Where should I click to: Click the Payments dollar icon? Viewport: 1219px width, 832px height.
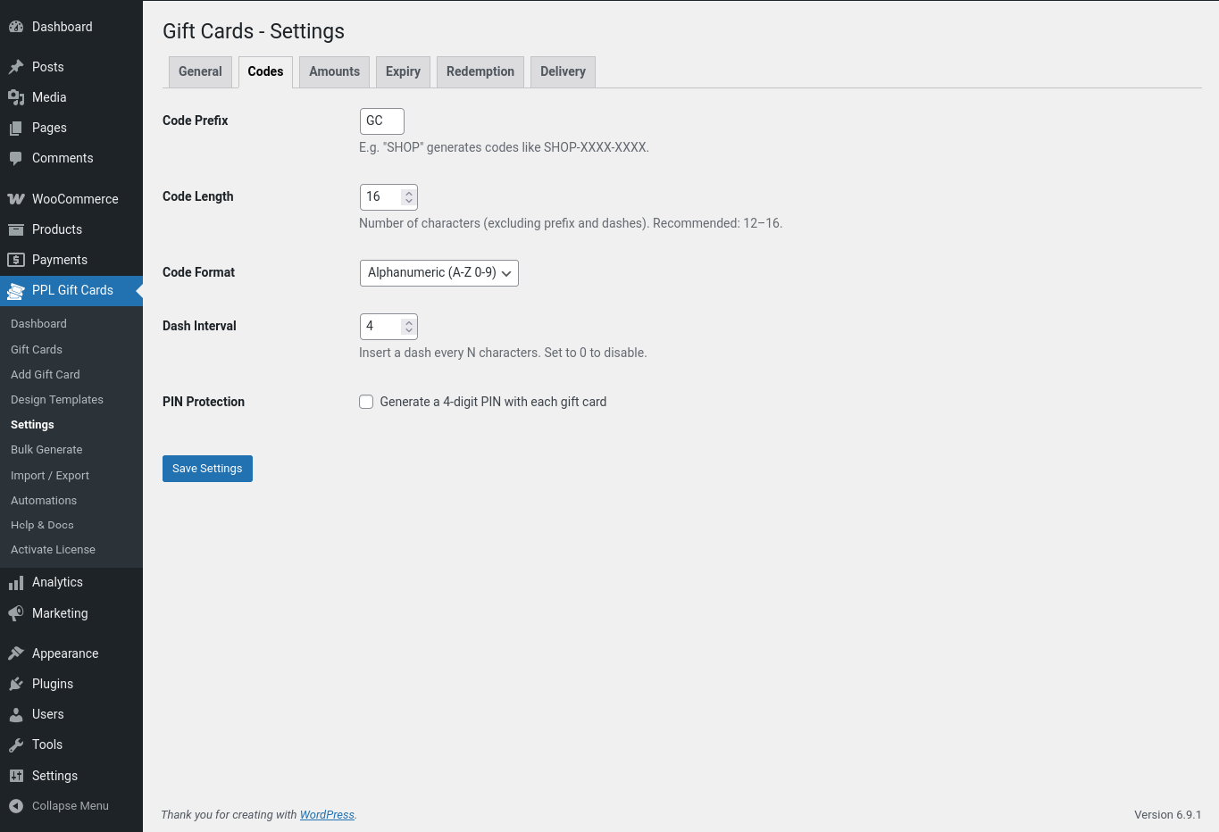tap(16, 260)
